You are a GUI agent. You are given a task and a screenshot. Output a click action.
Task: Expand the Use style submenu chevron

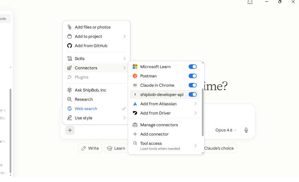[124, 118]
